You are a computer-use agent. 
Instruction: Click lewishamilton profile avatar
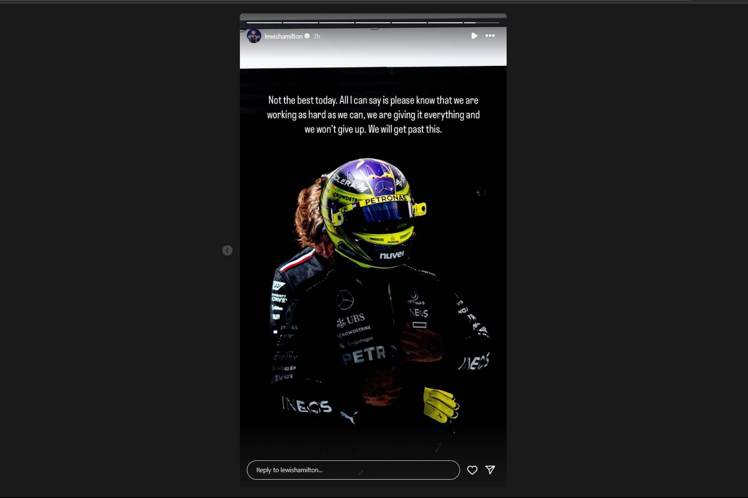[x=254, y=36]
